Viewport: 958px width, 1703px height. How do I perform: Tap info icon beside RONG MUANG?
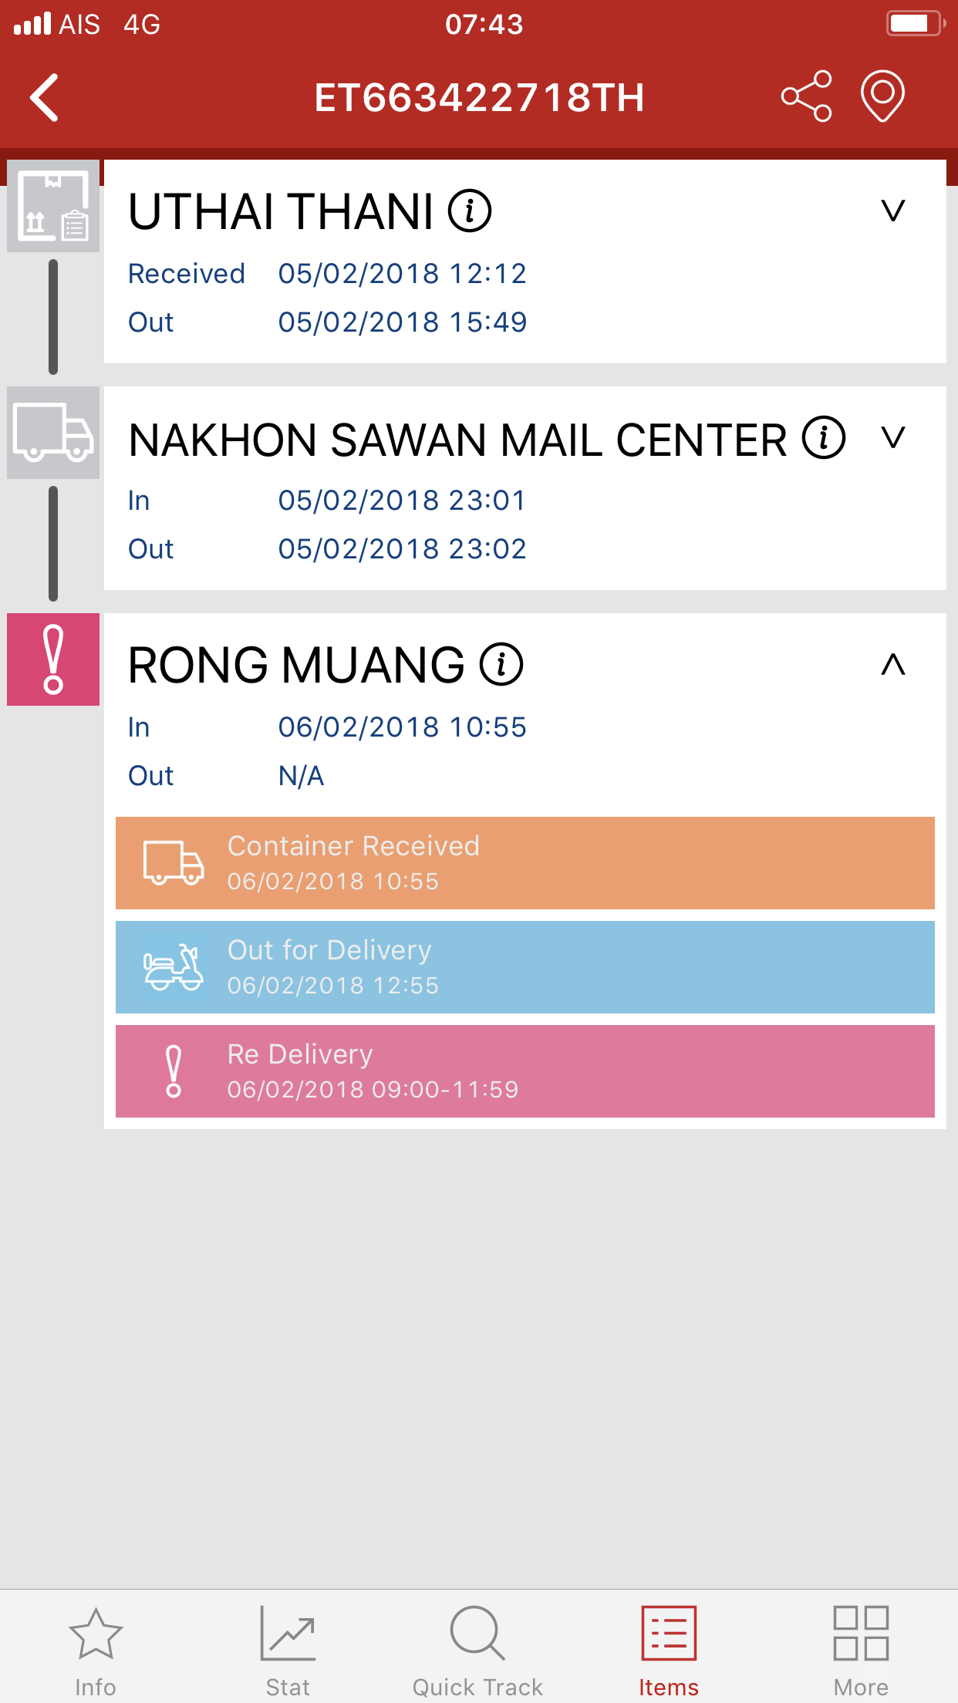pos(502,664)
